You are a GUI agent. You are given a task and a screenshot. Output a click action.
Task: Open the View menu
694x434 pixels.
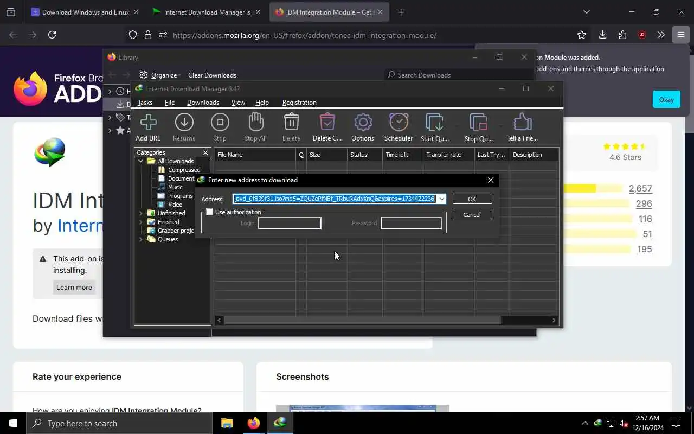tap(238, 102)
